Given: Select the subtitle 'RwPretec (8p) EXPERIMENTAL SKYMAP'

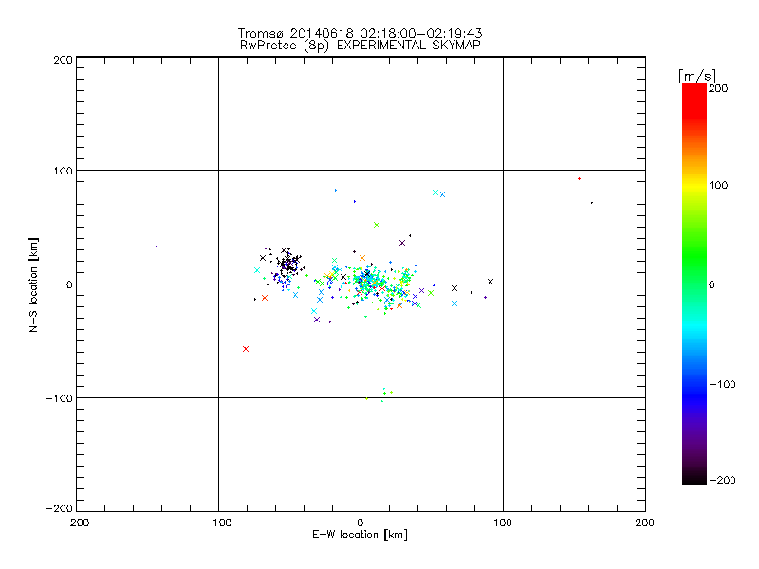Looking at the screenshot, I should coord(361,46).
